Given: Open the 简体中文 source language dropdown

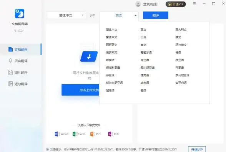Looking at the screenshot, I should (x=66, y=15).
